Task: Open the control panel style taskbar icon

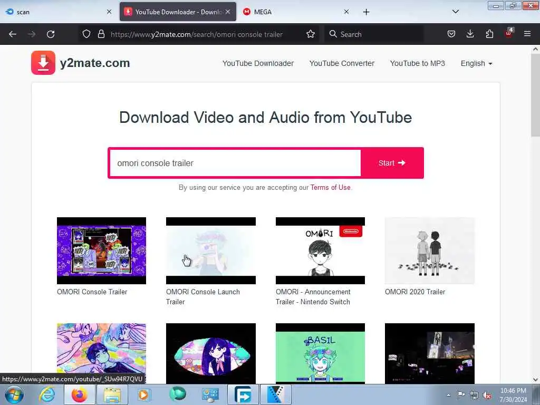Action: point(210,394)
